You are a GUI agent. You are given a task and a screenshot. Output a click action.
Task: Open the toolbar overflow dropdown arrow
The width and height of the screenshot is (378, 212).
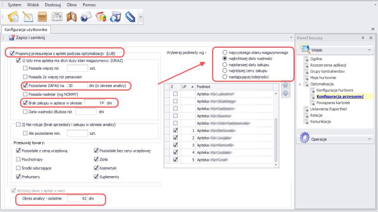click(141, 17)
